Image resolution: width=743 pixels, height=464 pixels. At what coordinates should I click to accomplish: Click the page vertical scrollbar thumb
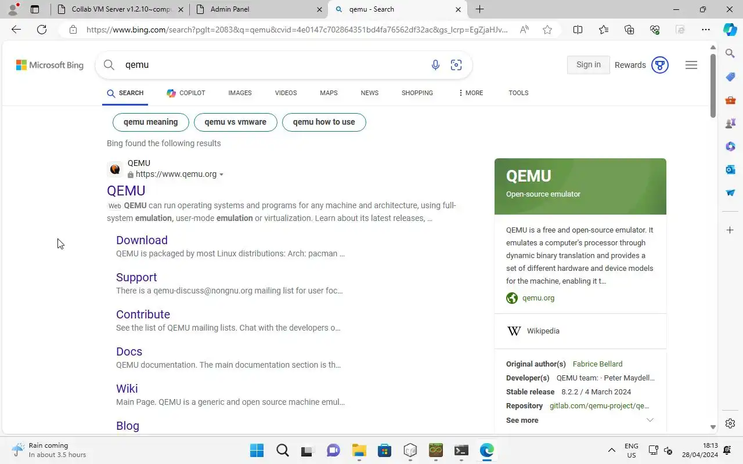(x=713, y=86)
